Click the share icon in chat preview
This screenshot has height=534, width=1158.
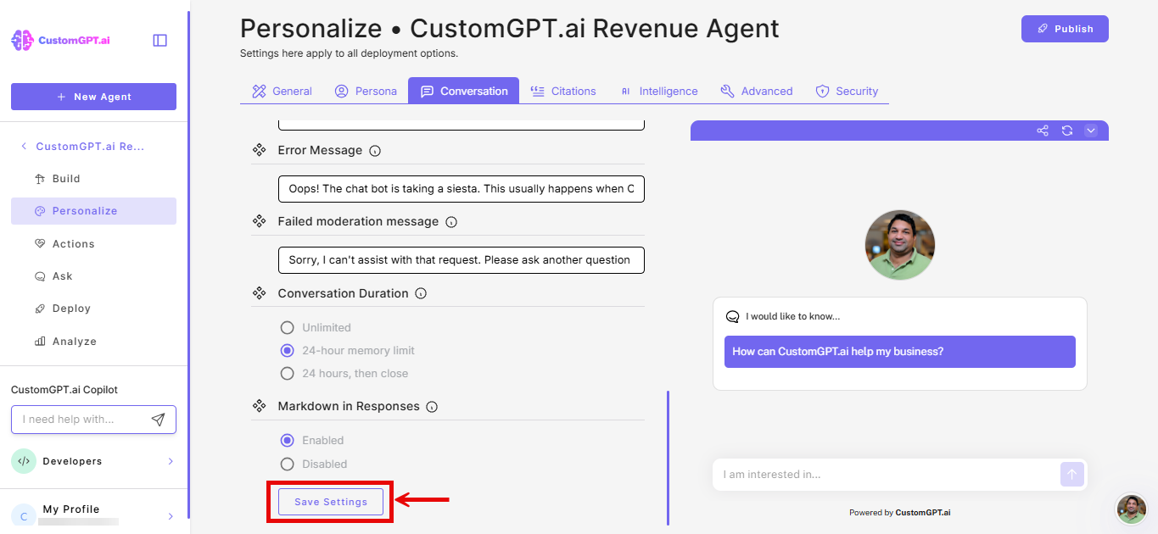1042,131
